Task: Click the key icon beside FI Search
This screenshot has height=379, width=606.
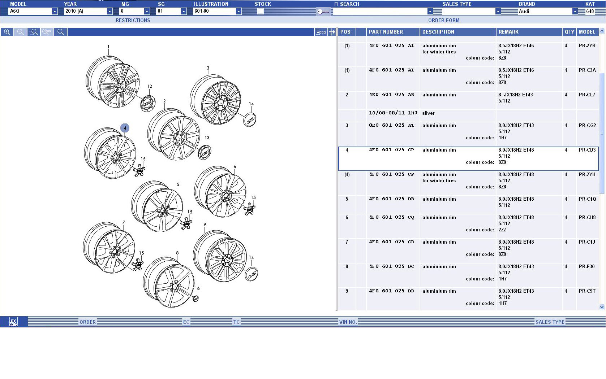Action: pyautogui.click(x=323, y=12)
